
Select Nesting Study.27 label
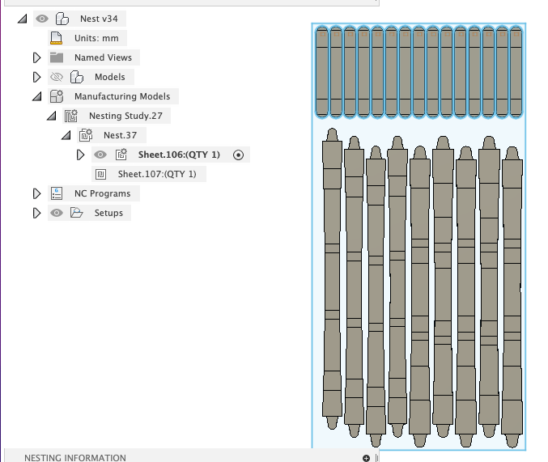pyautogui.click(x=125, y=116)
